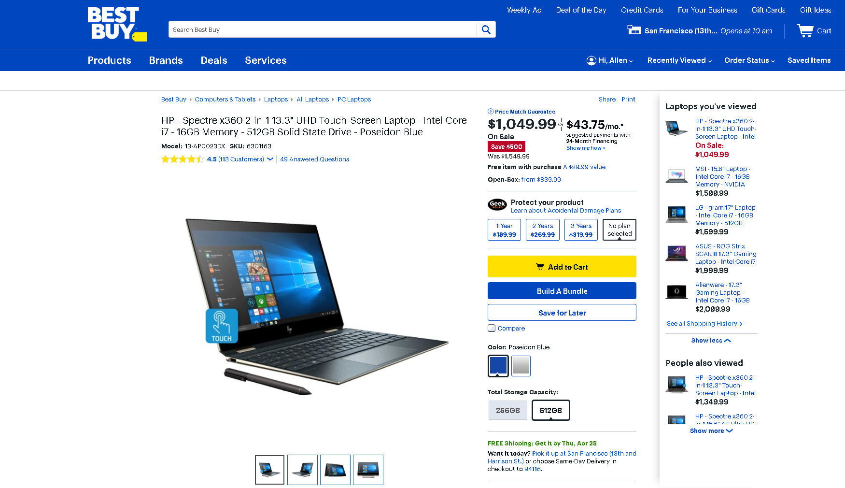Viewport: 845px width, 488px height.
Task: Open the shopping cart icon
Action: pyautogui.click(x=805, y=31)
